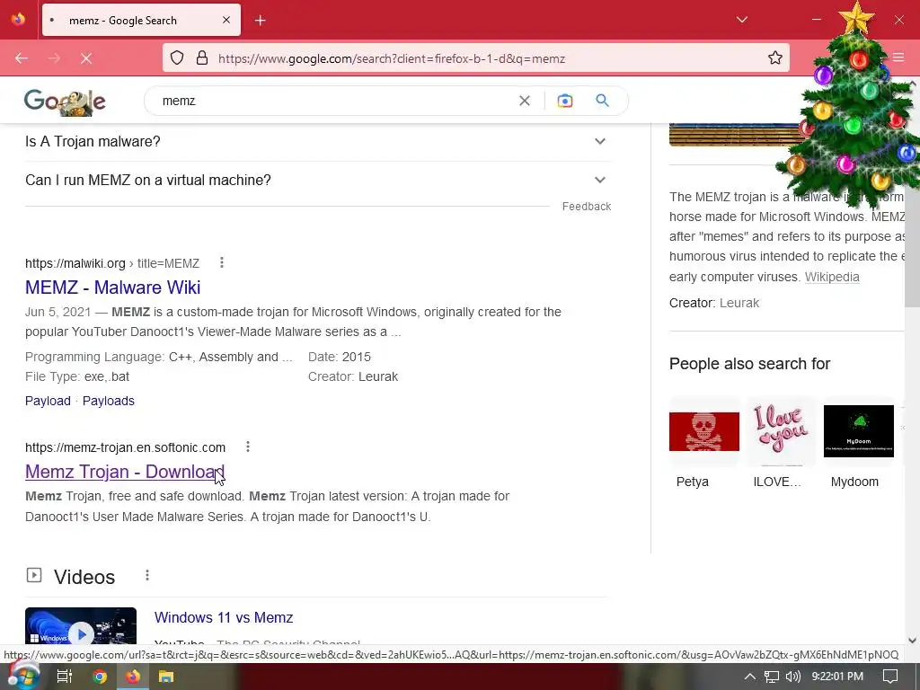Click Feedback link under questions

(586, 207)
